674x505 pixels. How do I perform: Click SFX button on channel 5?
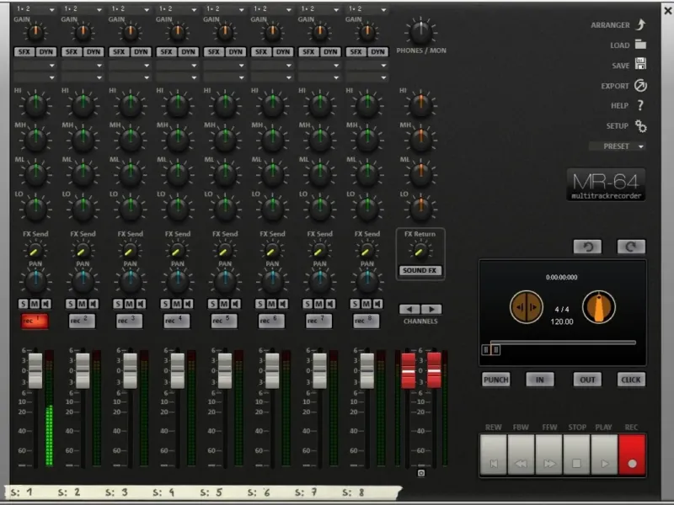(214, 52)
